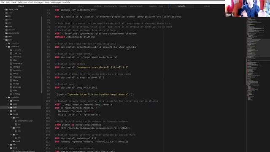Switch to the Dockerfile tab
This screenshot has height=152, width=270.
coord(181,6)
